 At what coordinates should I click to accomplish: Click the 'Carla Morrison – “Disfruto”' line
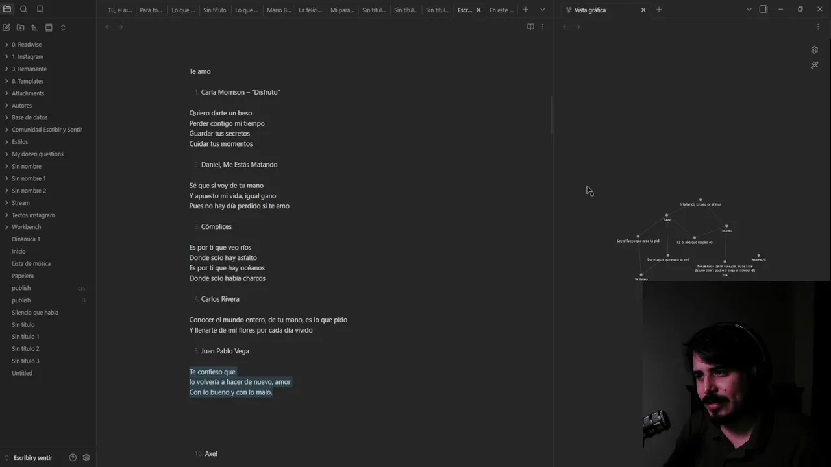click(x=240, y=92)
